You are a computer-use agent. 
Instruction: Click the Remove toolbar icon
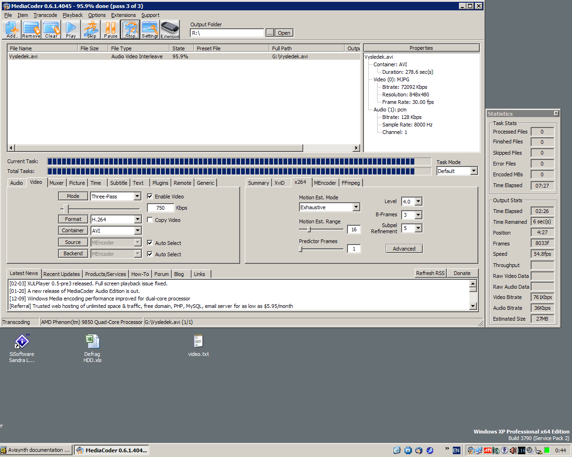tap(31, 30)
